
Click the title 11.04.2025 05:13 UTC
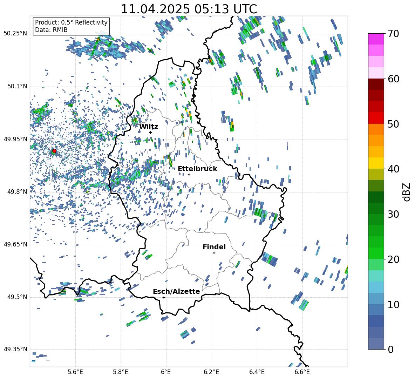(189, 9)
